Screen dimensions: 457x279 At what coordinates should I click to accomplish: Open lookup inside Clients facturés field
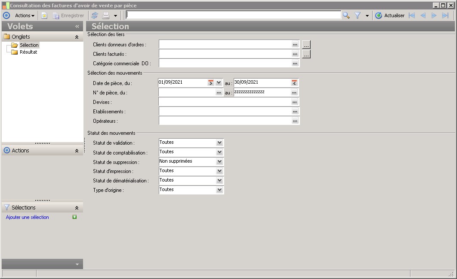tap(295, 54)
